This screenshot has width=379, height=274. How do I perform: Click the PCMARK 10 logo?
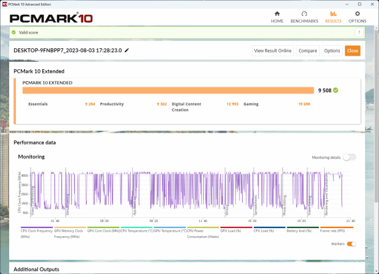(51, 18)
